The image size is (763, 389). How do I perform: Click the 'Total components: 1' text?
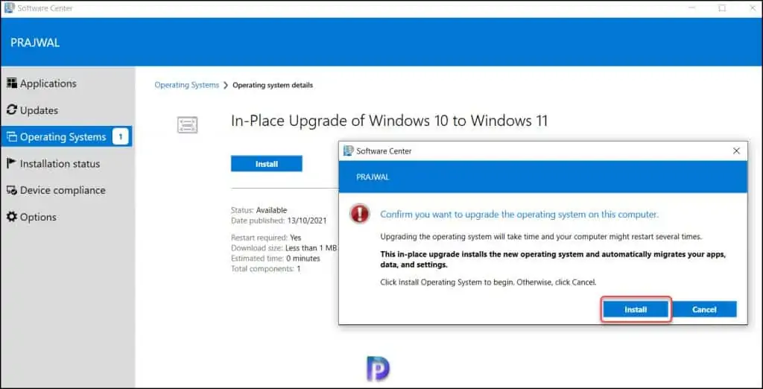click(x=266, y=268)
